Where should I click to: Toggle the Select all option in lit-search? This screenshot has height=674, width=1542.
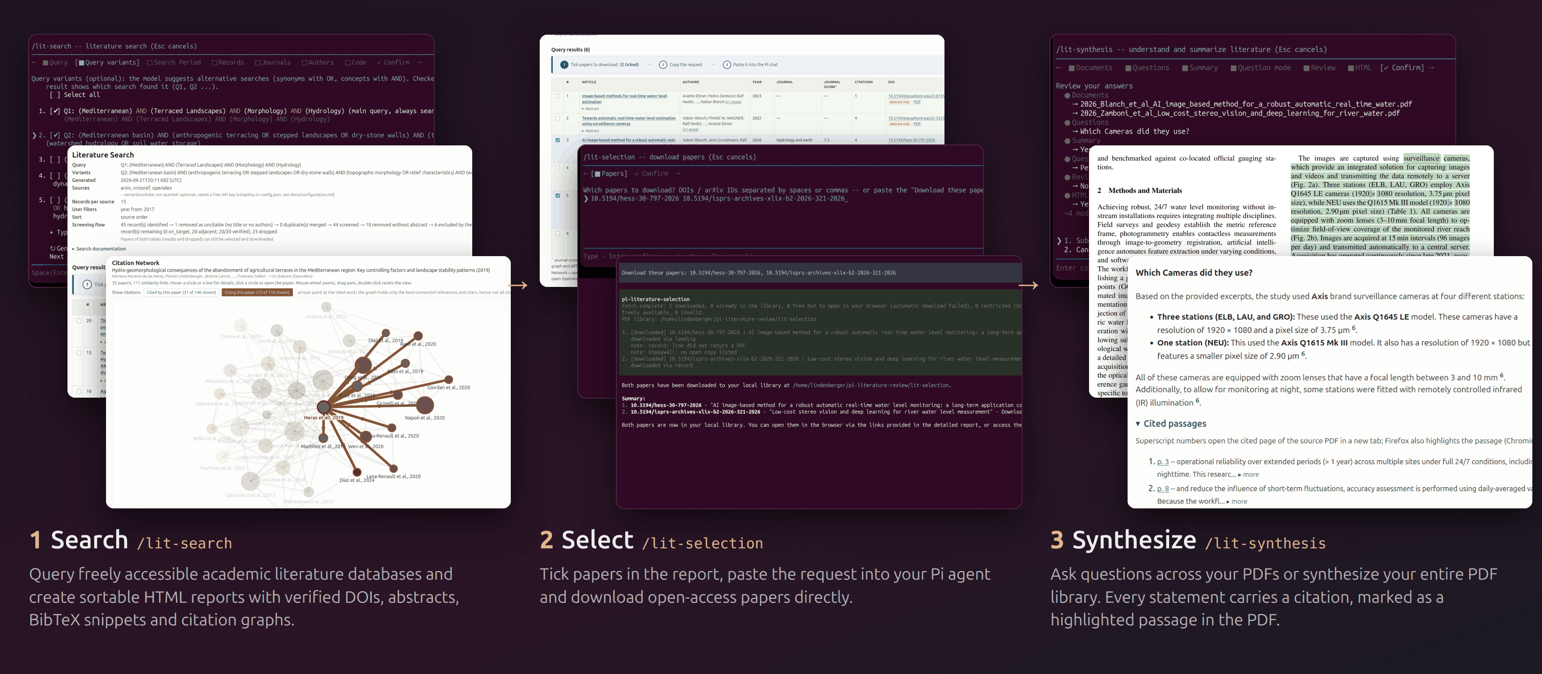tap(74, 94)
